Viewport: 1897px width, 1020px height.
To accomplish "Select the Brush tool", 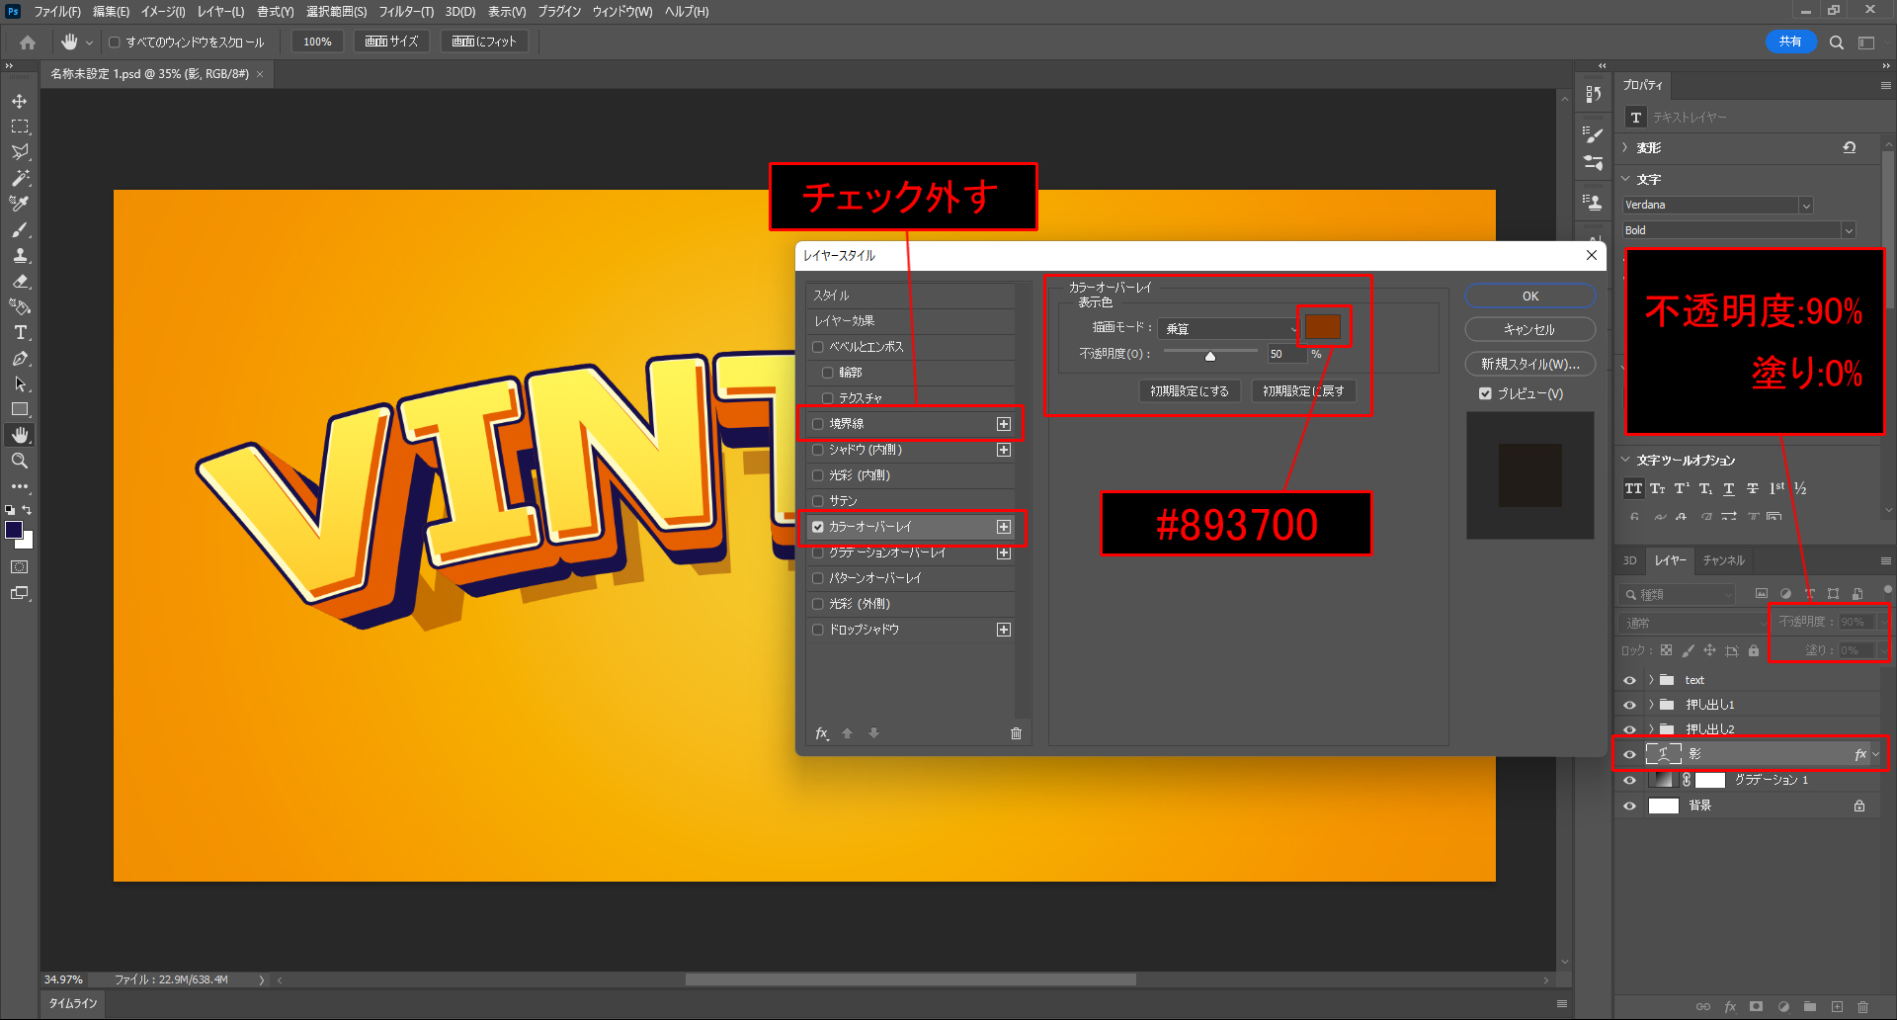I will (20, 229).
